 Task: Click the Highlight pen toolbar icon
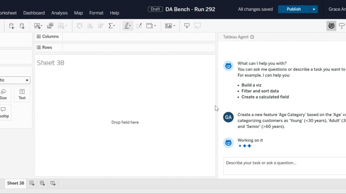point(128,26)
